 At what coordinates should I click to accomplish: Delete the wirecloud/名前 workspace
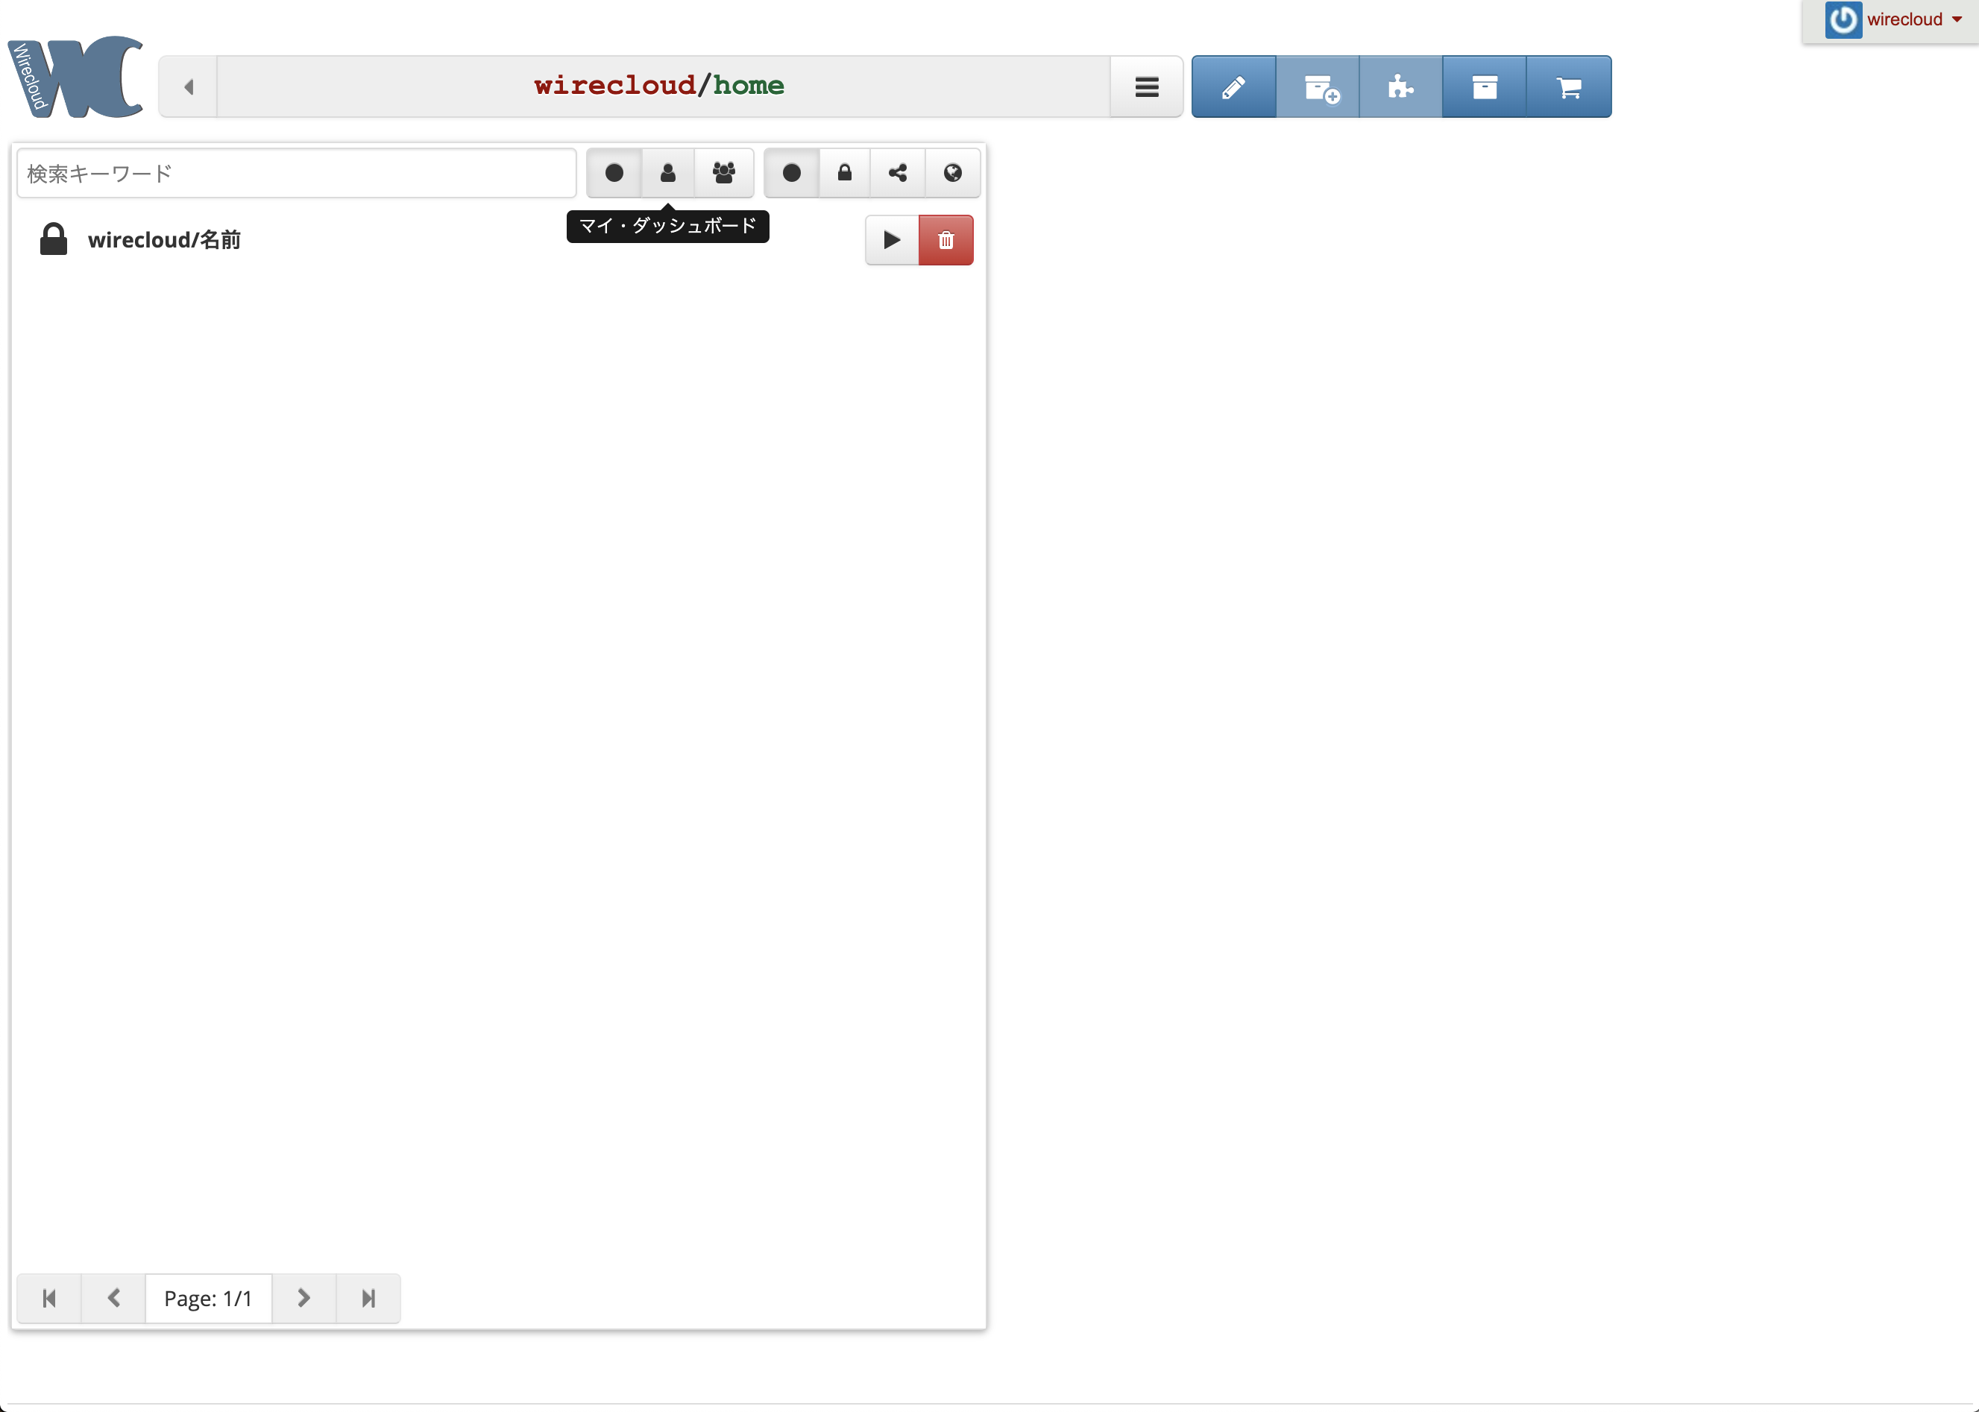[946, 240]
